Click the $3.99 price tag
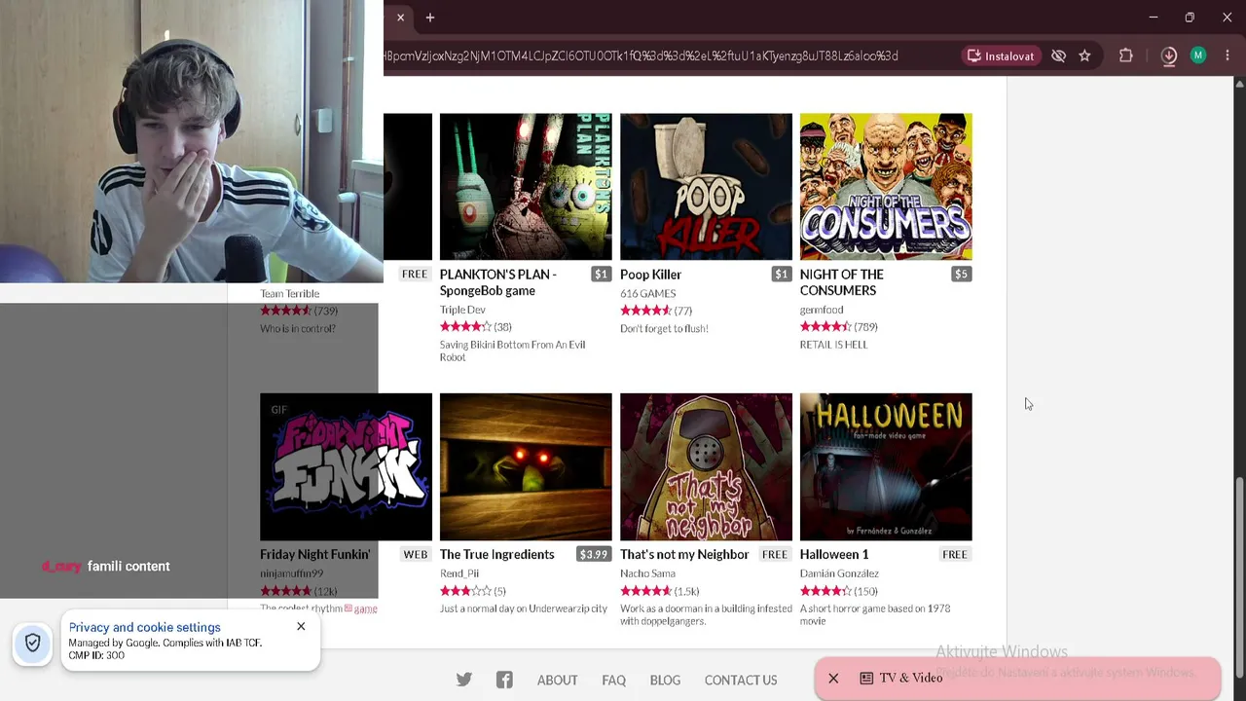1246x701 pixels. coord(593,554)
